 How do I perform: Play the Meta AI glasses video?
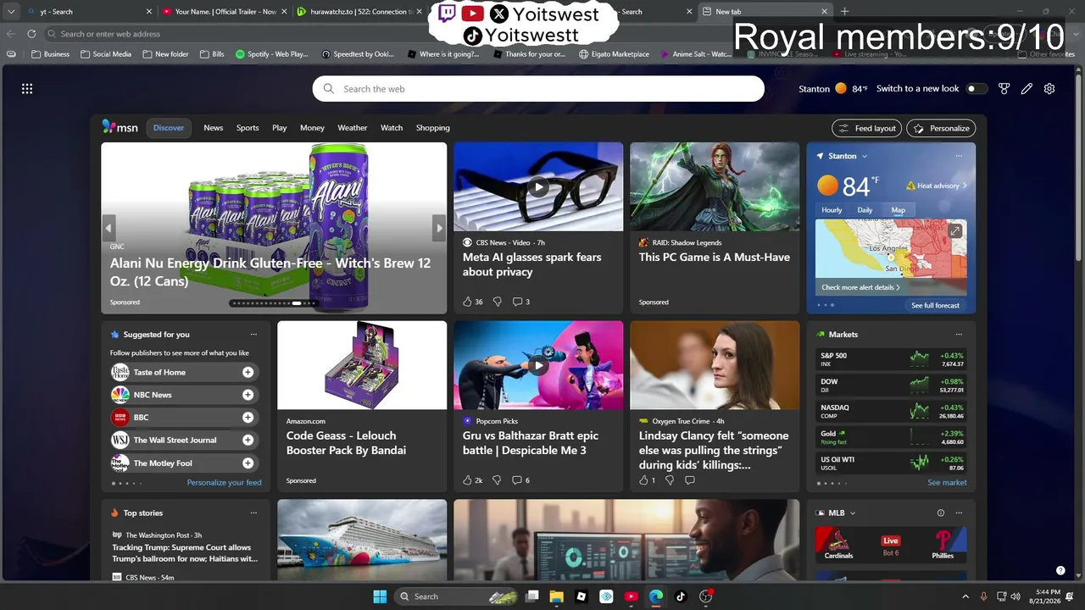click(x=538, y=187)
